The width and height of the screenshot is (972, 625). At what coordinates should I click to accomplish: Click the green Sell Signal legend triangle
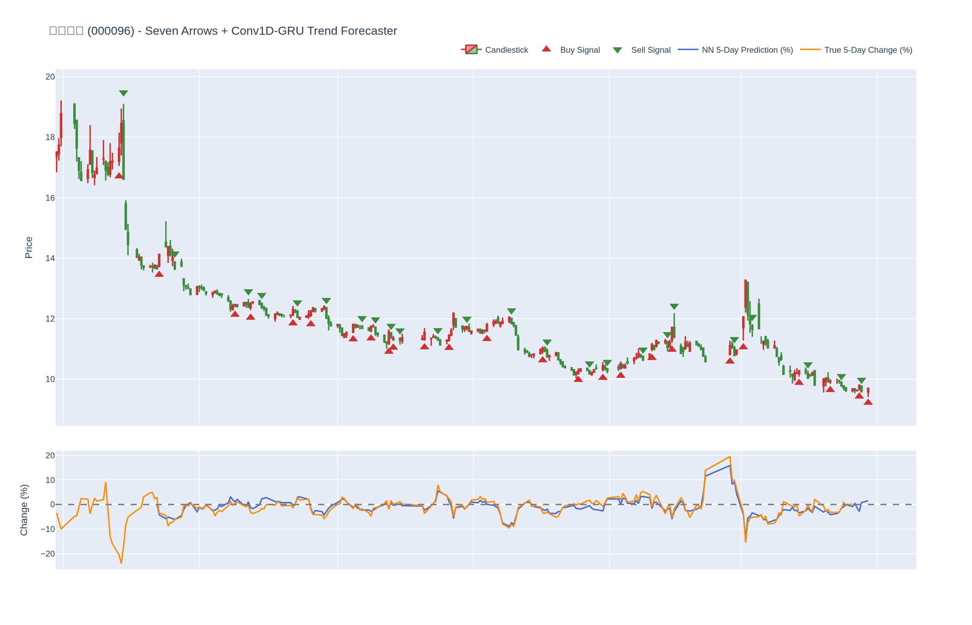tap(617, 50)
